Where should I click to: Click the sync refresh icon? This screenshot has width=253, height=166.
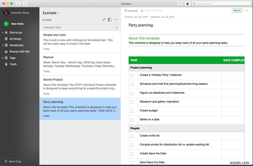coord(180,3)
